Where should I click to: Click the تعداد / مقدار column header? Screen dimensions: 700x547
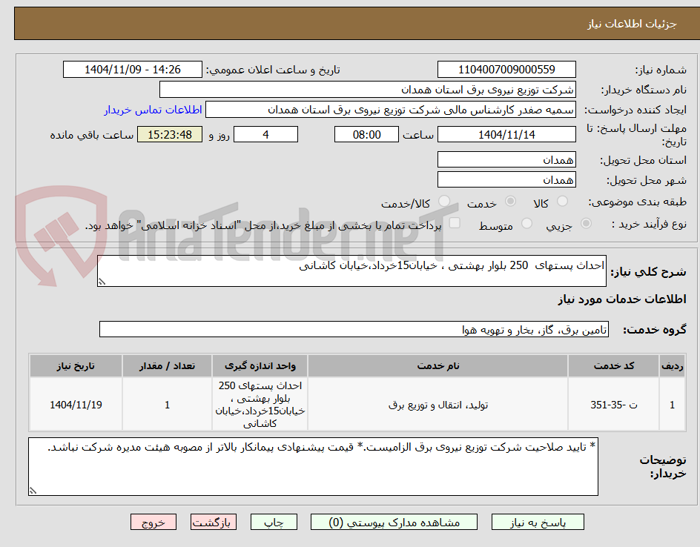click(x=167, y=366)
